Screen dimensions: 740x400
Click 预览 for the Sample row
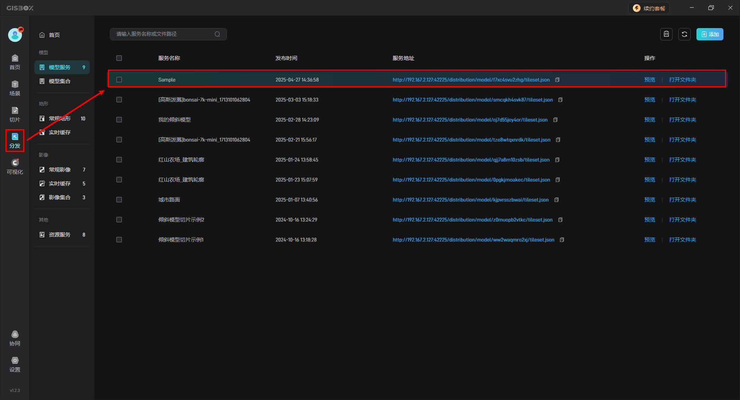(649, 80)
